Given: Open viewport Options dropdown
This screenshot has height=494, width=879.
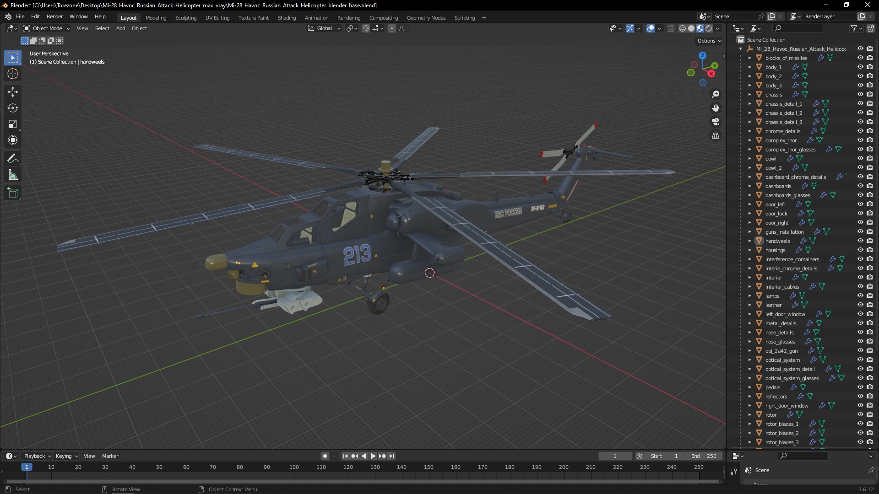Looking at the screenshot, I should pyautogui.click(x=709, y=41).
